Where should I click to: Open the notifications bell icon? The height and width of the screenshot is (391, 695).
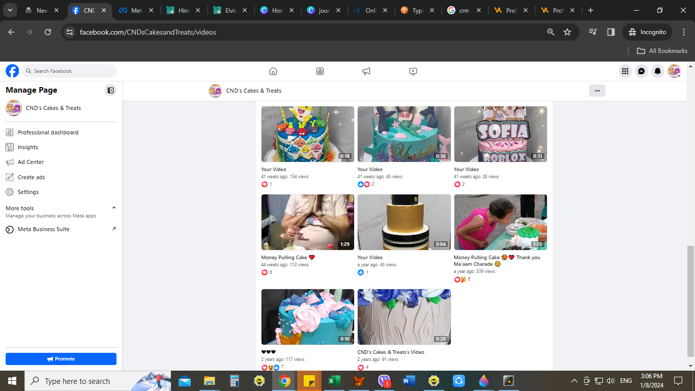[658, 71]
